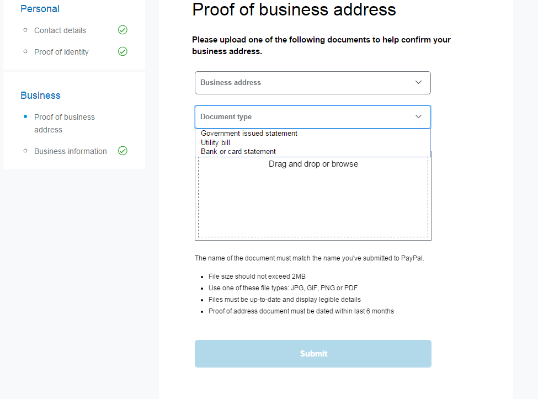Viewport: 538px width, 399px height.
Task: Click the green checkmark beside Business information
Action: pyautogui.click(x=122, y=151)
